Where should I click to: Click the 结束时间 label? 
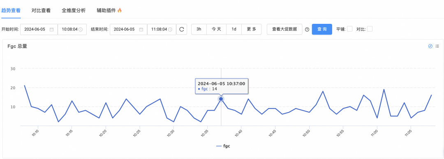(99, 29)
